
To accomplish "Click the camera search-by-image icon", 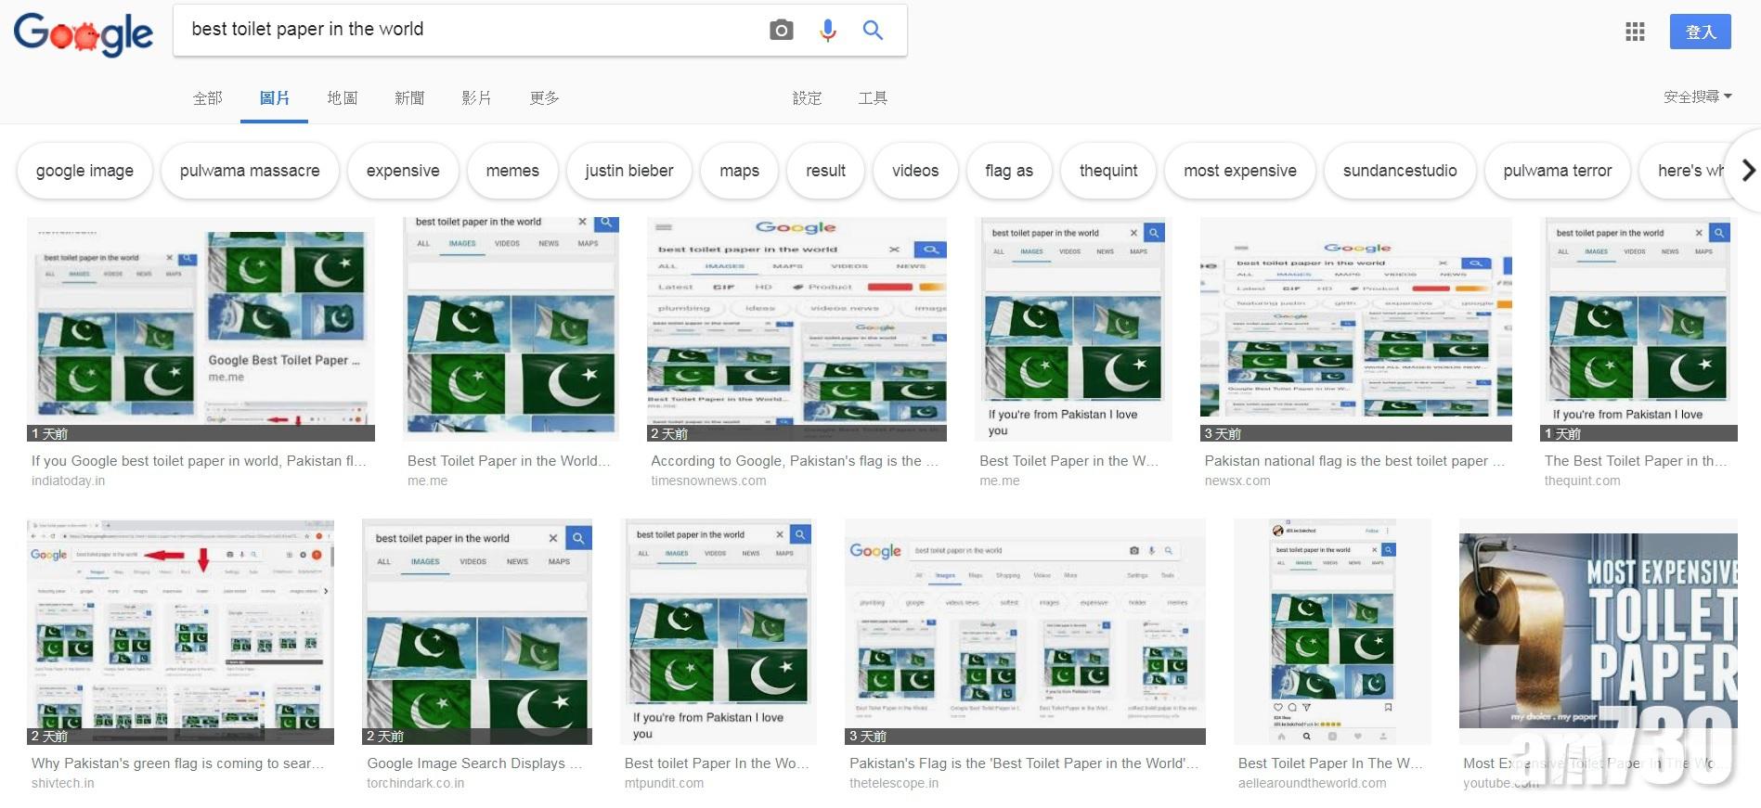I will pos(781,30).
